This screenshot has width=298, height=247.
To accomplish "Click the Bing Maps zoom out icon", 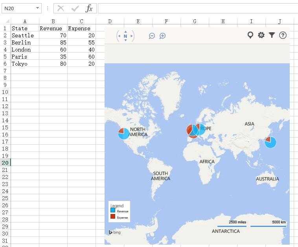I will coord(152,36).
